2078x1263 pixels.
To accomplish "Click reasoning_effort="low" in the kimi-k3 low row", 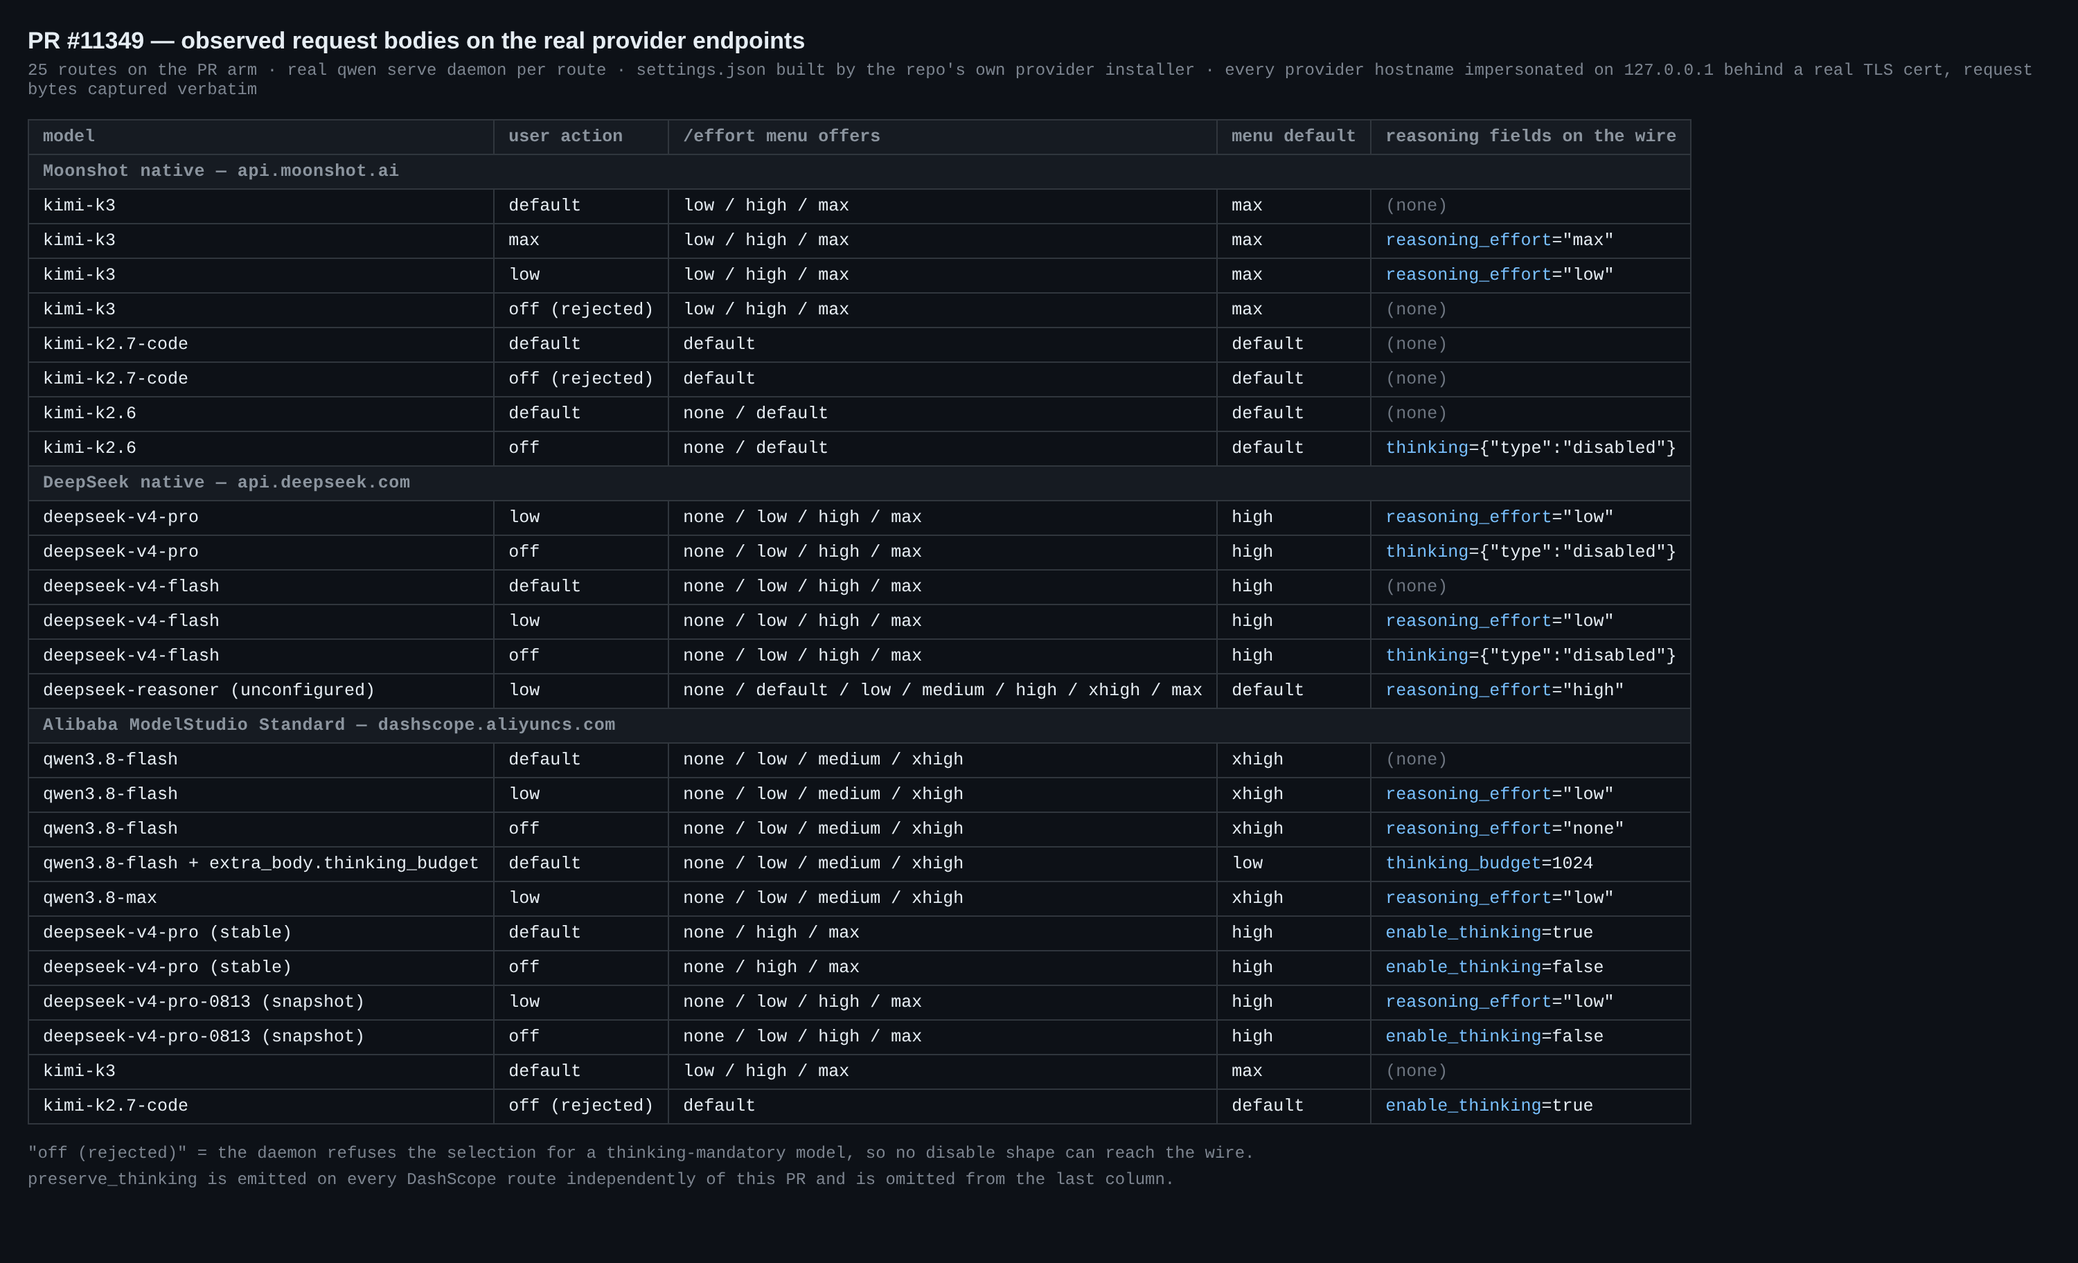I will point(1499,275).
